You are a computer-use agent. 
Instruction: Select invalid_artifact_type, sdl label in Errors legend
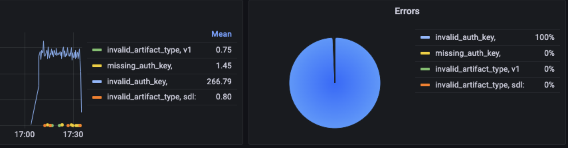[x=479, y=85]
